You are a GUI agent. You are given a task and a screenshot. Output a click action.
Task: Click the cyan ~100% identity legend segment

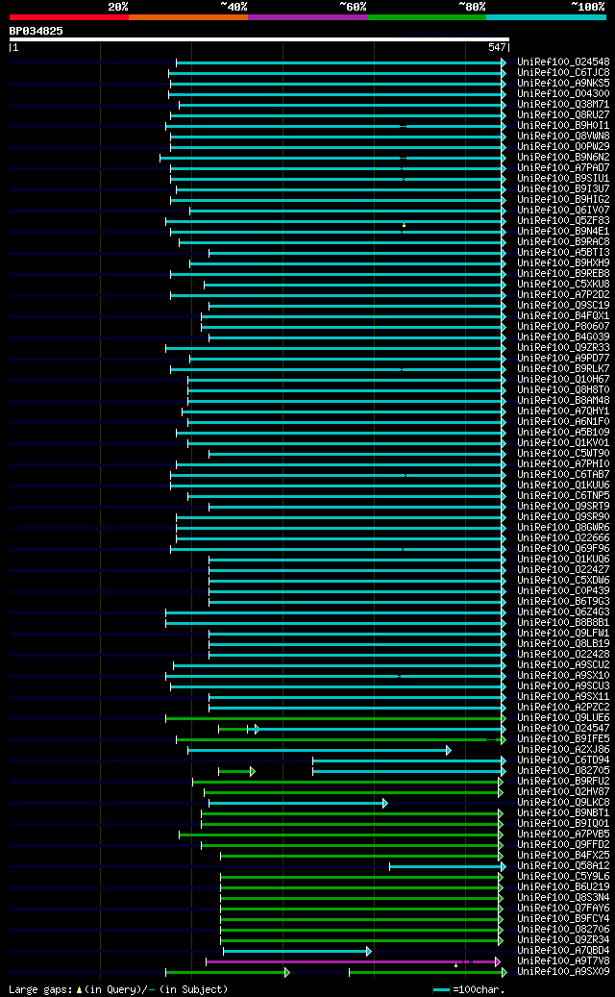click(546, 17)
